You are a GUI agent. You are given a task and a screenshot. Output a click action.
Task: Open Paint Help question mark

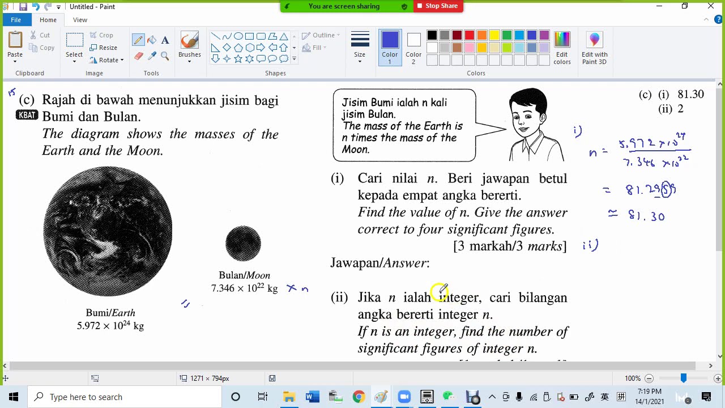coord(718,20)
